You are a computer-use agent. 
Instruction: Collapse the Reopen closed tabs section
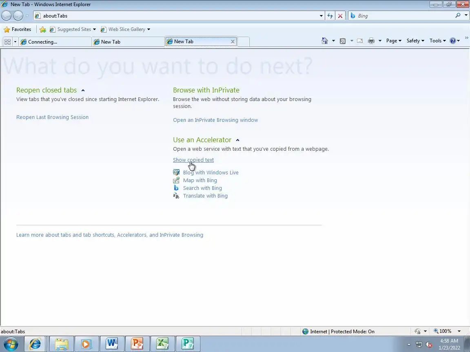(x=83, y=90)
